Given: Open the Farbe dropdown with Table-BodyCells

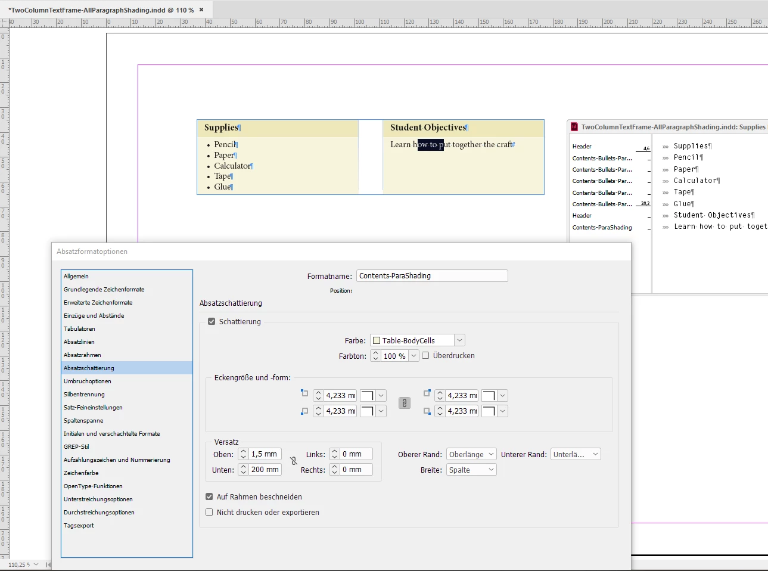Looking at the screenshot, I should click(x=459, y=340).
